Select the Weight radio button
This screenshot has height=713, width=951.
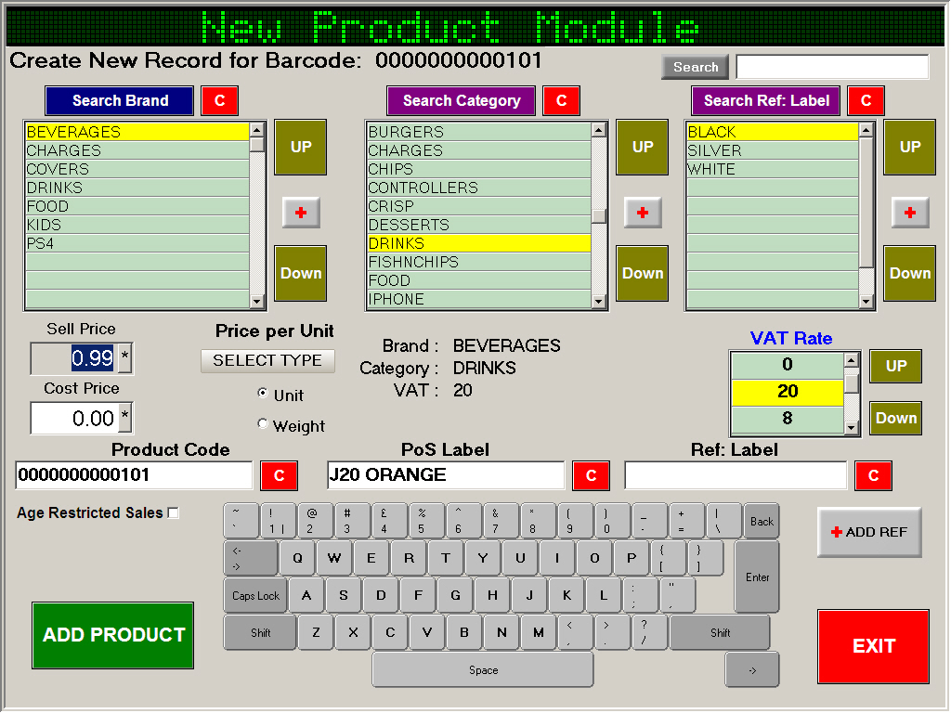(263, 424)
